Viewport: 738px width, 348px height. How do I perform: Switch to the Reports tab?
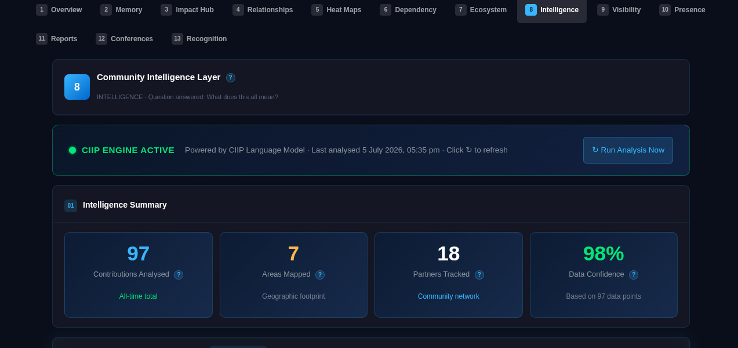coord(57,39)
